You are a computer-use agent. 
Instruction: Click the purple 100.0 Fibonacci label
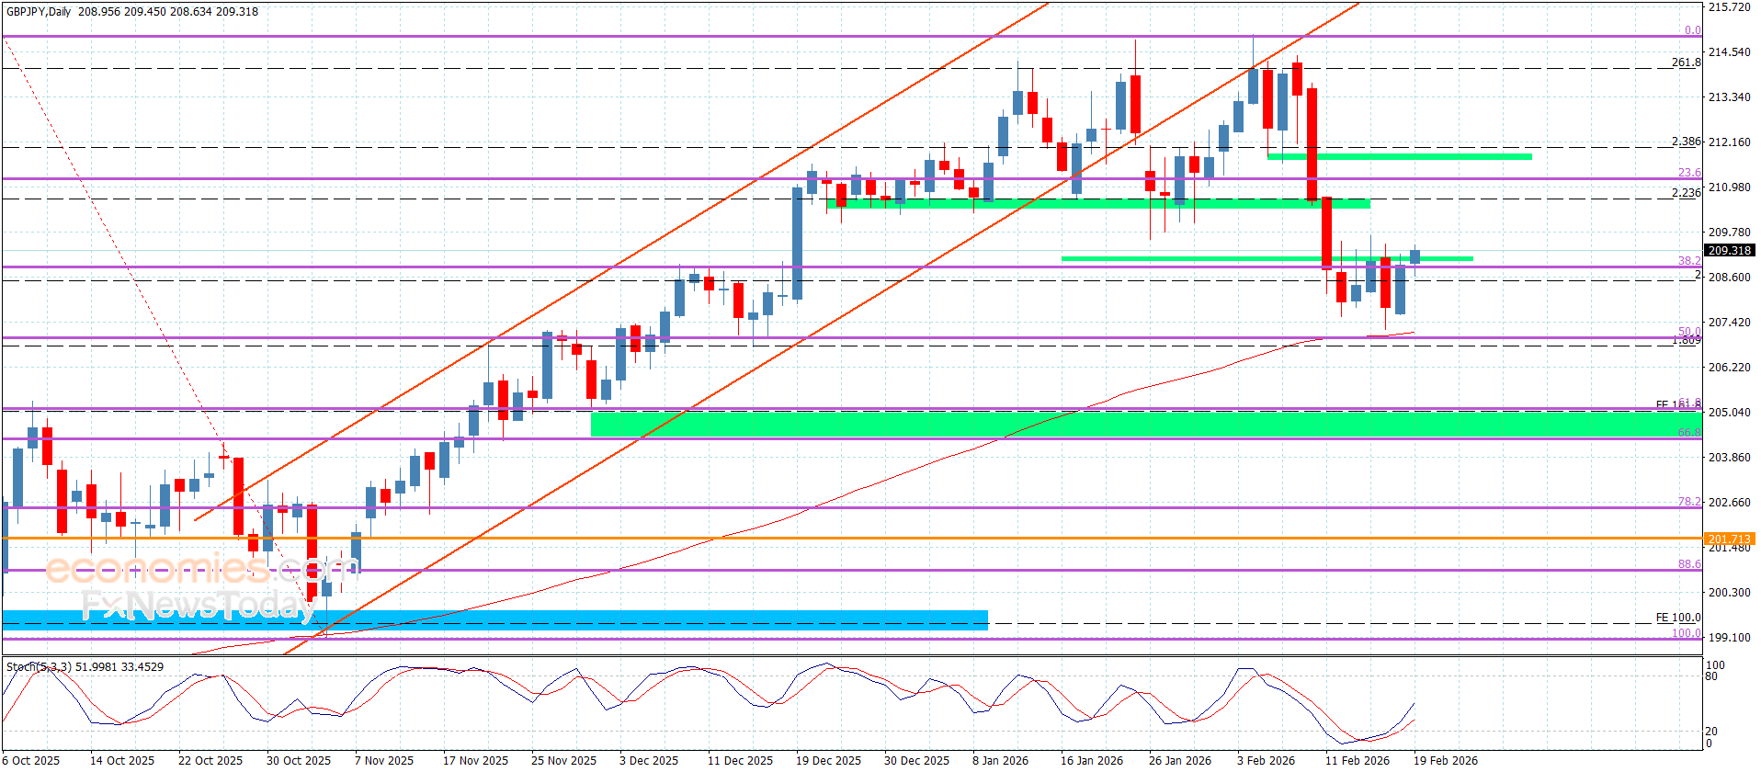1686,633
